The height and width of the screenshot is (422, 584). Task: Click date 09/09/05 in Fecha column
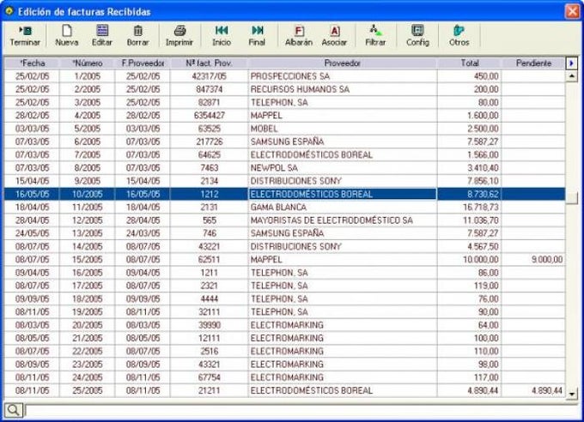coord(32,298)
